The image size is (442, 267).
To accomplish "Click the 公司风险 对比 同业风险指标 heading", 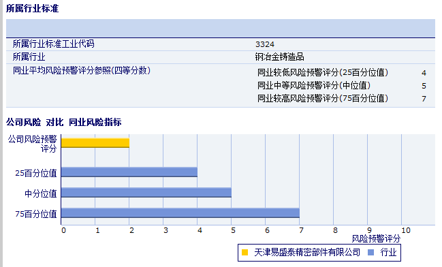I will point(64,122).
